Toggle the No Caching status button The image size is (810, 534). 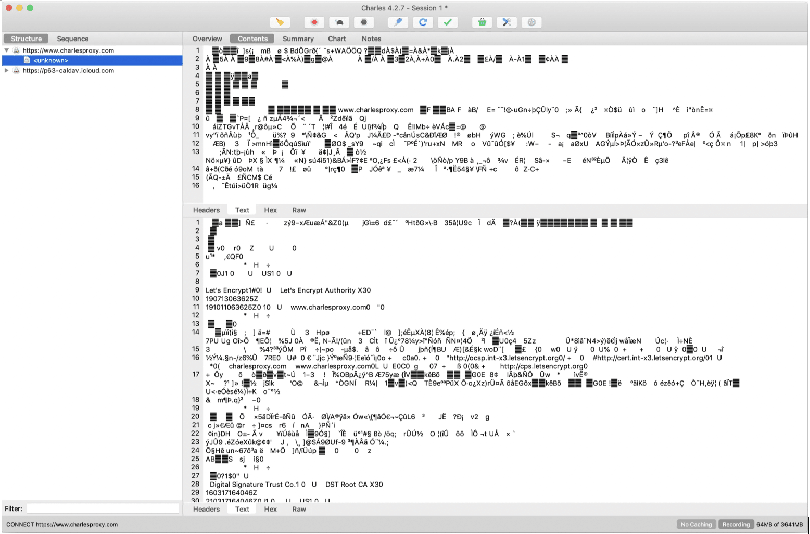point(696,525)
